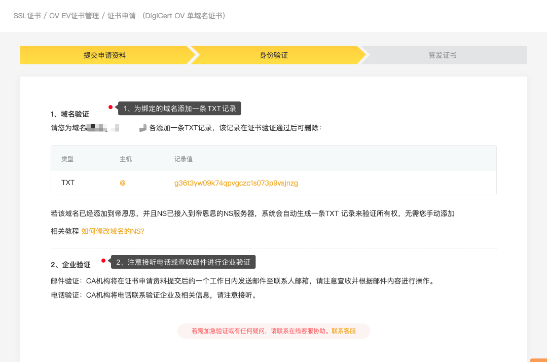Click the red dot beside 域名验证

pyautogui.click(x=111, y=107)
